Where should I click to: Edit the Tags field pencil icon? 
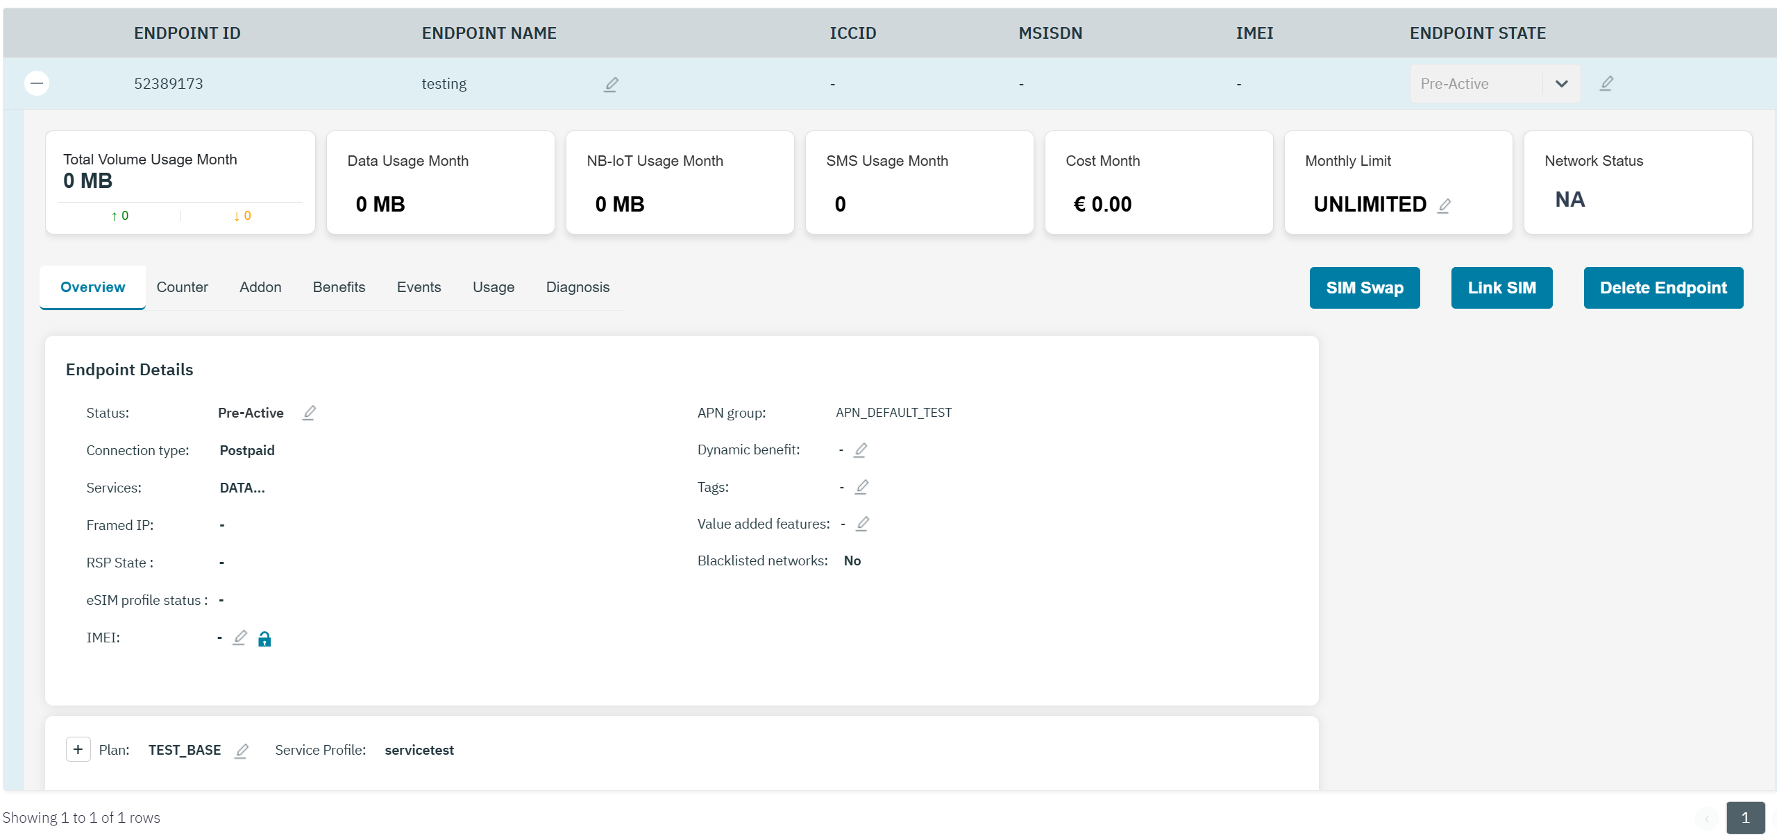point(861,487)
